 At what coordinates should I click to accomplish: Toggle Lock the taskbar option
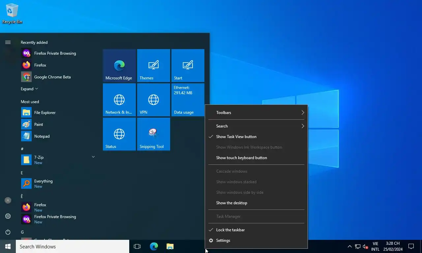[256, 230]
